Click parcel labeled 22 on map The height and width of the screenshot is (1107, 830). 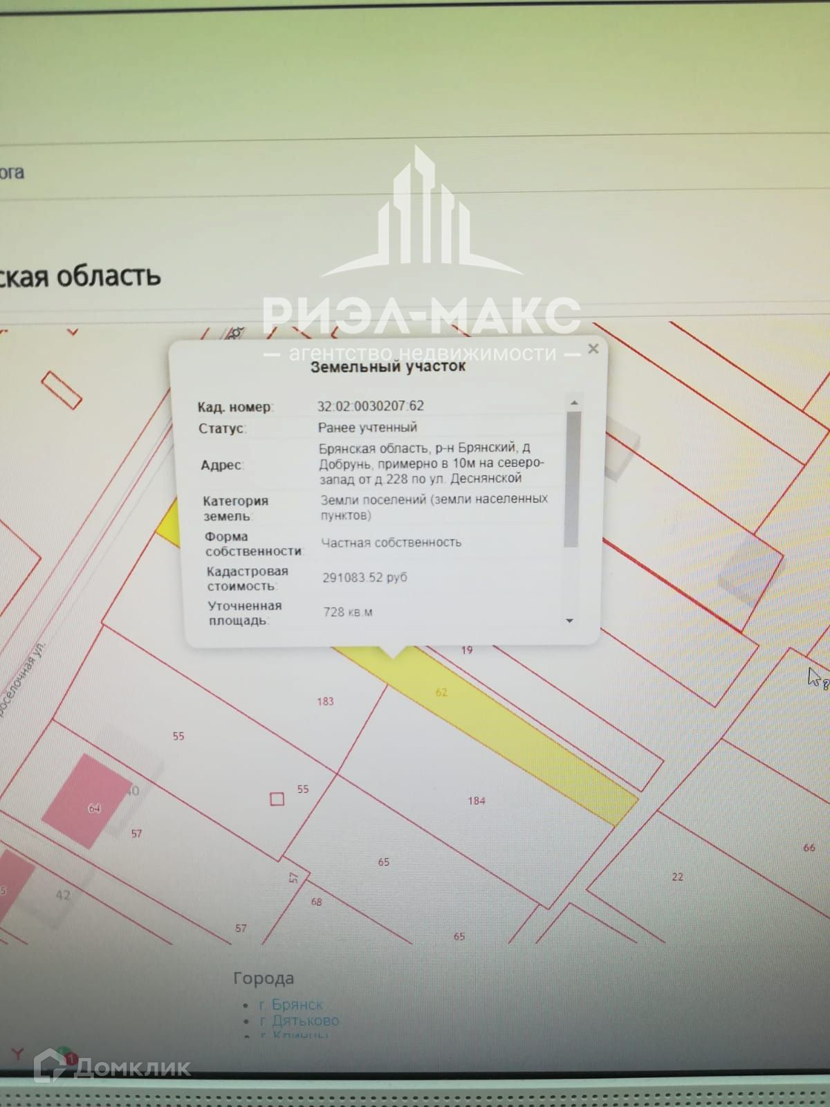point(677,877)
